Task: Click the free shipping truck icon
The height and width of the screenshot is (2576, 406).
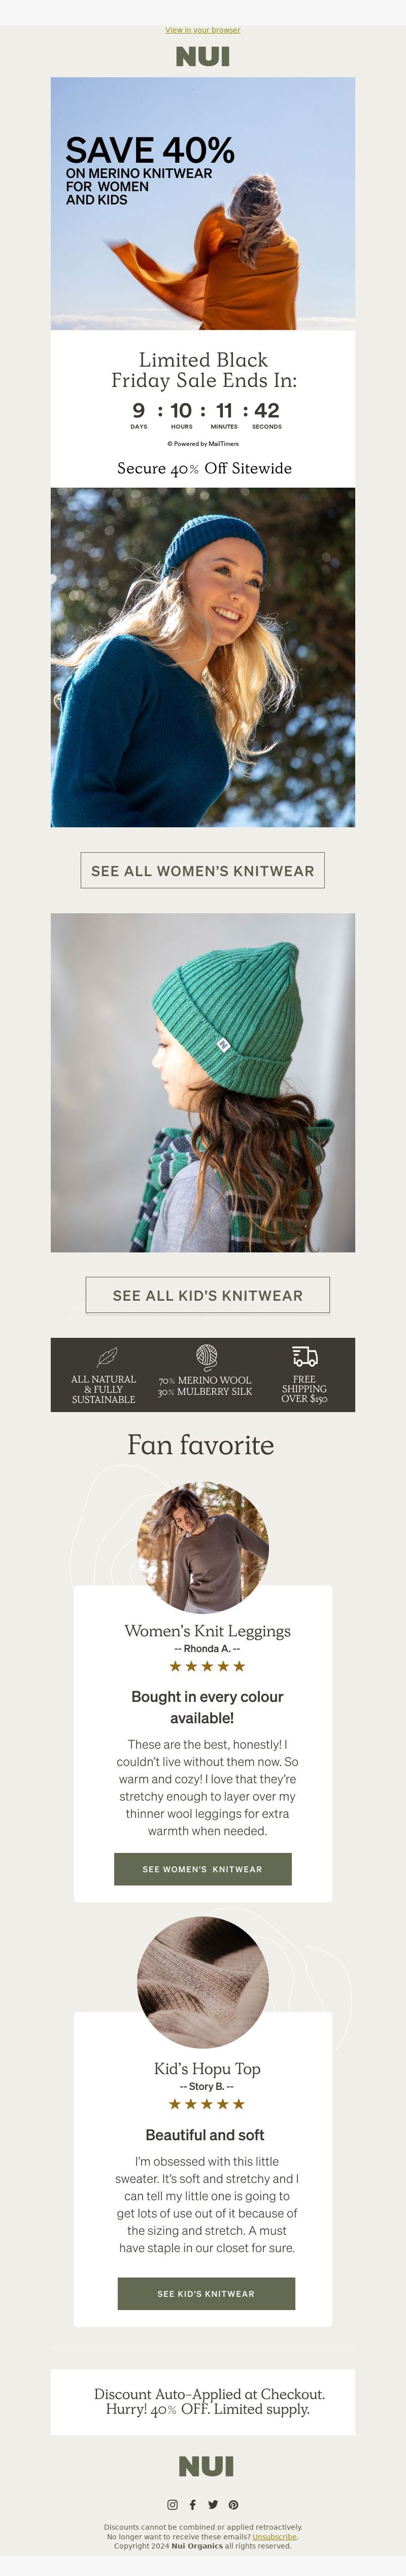Action: [x=304, y=1356]
